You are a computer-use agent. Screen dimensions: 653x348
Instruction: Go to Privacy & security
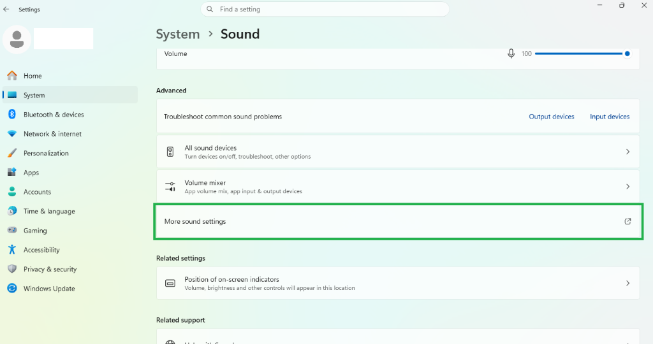[x=70, y=269]
